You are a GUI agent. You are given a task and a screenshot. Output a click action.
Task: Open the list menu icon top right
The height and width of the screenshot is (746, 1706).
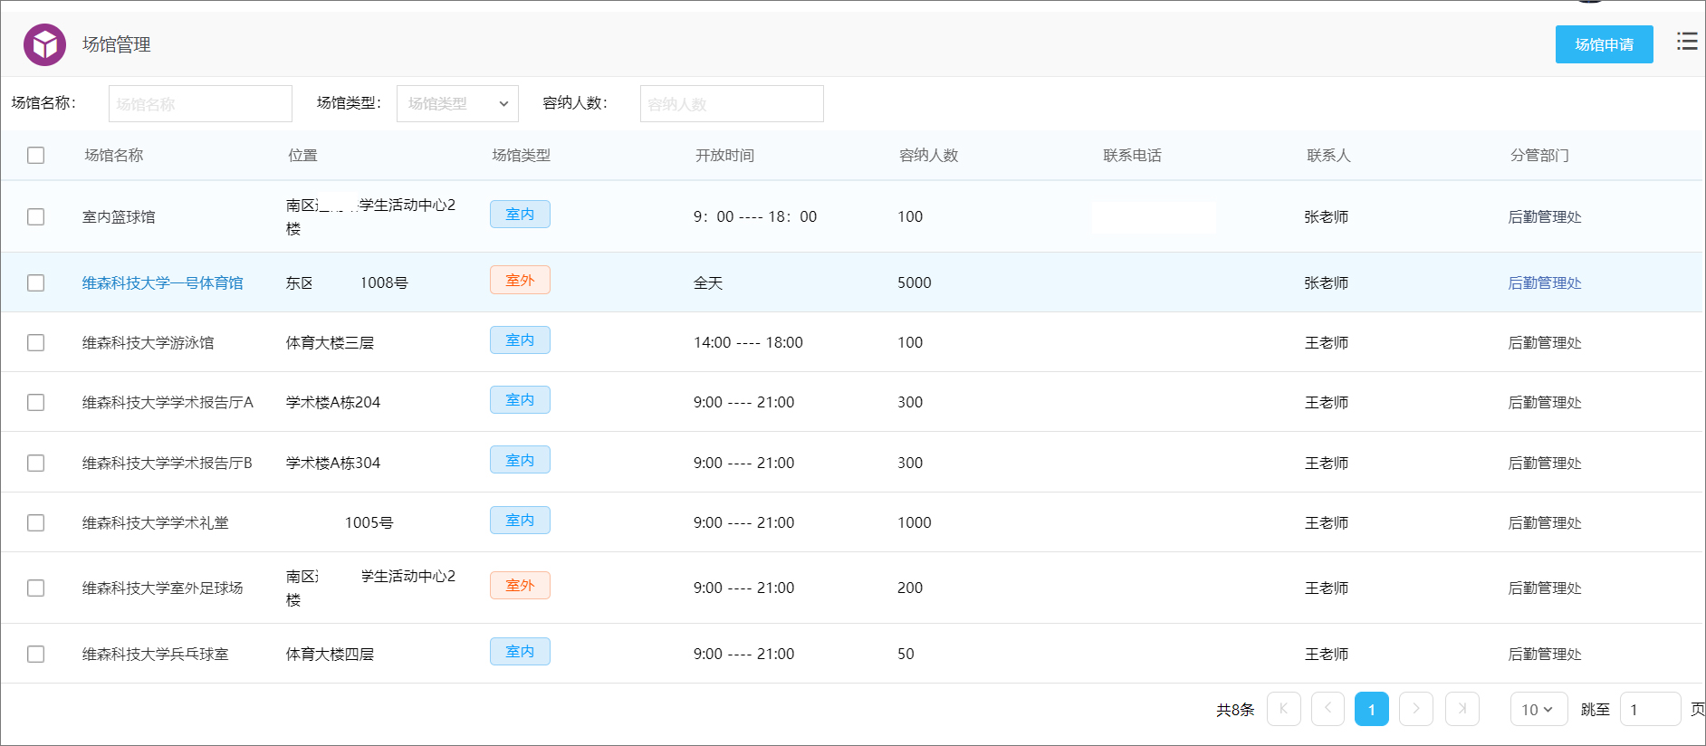(x=1686, y=41)
